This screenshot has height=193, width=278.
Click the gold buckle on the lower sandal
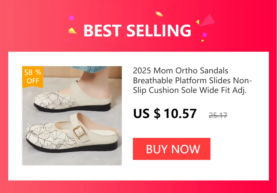coord(79,132)
